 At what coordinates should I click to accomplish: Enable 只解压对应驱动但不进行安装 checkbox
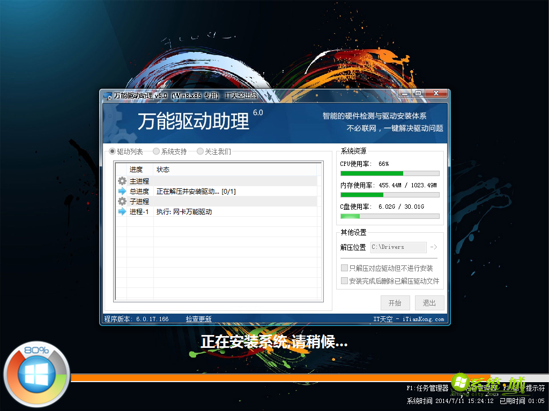pos(346,268)
